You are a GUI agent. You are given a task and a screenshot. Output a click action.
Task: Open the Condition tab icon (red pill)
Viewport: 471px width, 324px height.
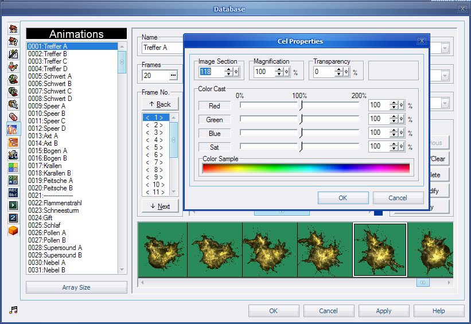pos(13,116)
